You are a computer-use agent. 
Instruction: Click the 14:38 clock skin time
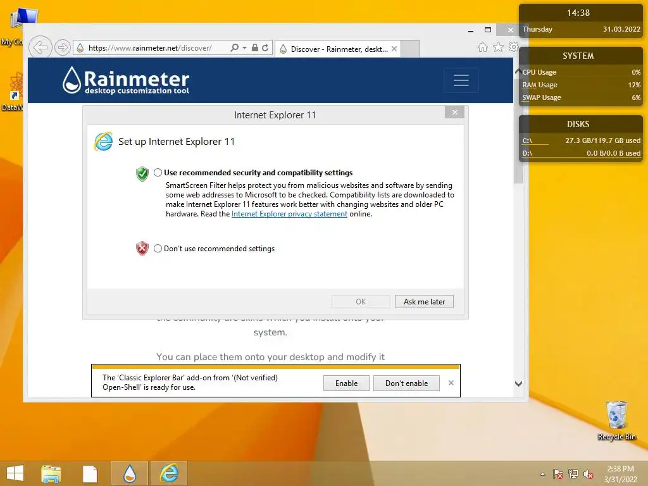click(578, 13)
